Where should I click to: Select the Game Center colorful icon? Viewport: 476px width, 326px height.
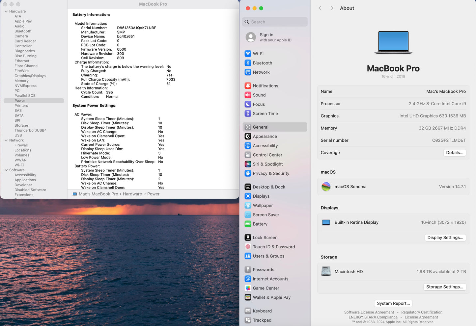tap(248, 288)
